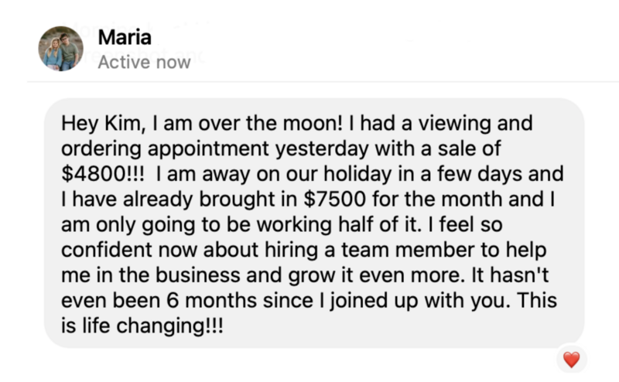
Task: Click the words "team member"
Action: pos(408,250)
